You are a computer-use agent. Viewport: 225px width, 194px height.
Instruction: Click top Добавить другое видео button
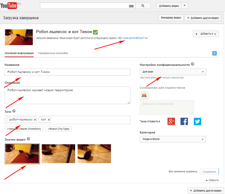[203, 18]
